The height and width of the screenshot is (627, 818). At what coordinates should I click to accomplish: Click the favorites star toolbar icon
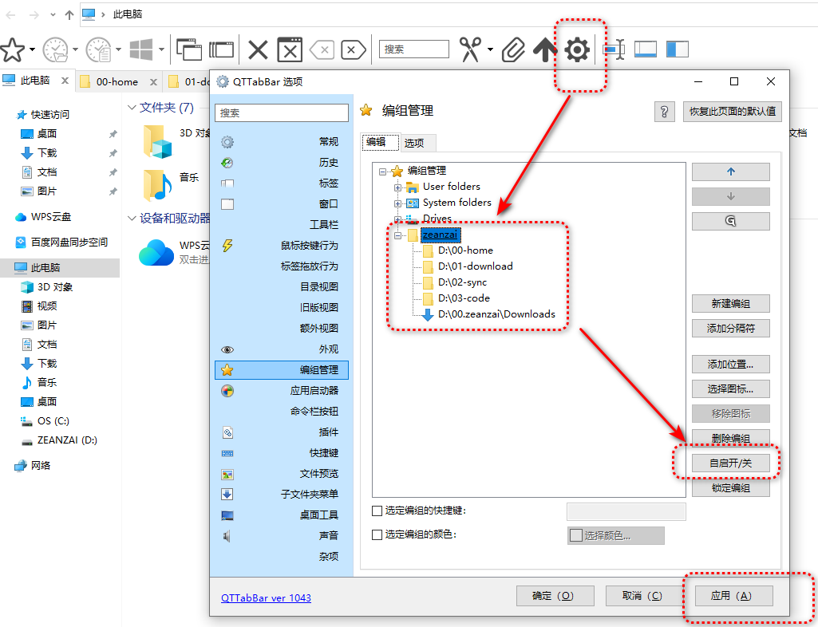[11, 50]
